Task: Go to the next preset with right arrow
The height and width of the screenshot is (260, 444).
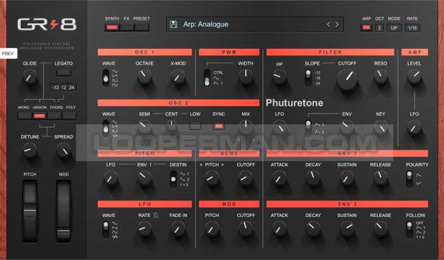Action: click(337, 25)
